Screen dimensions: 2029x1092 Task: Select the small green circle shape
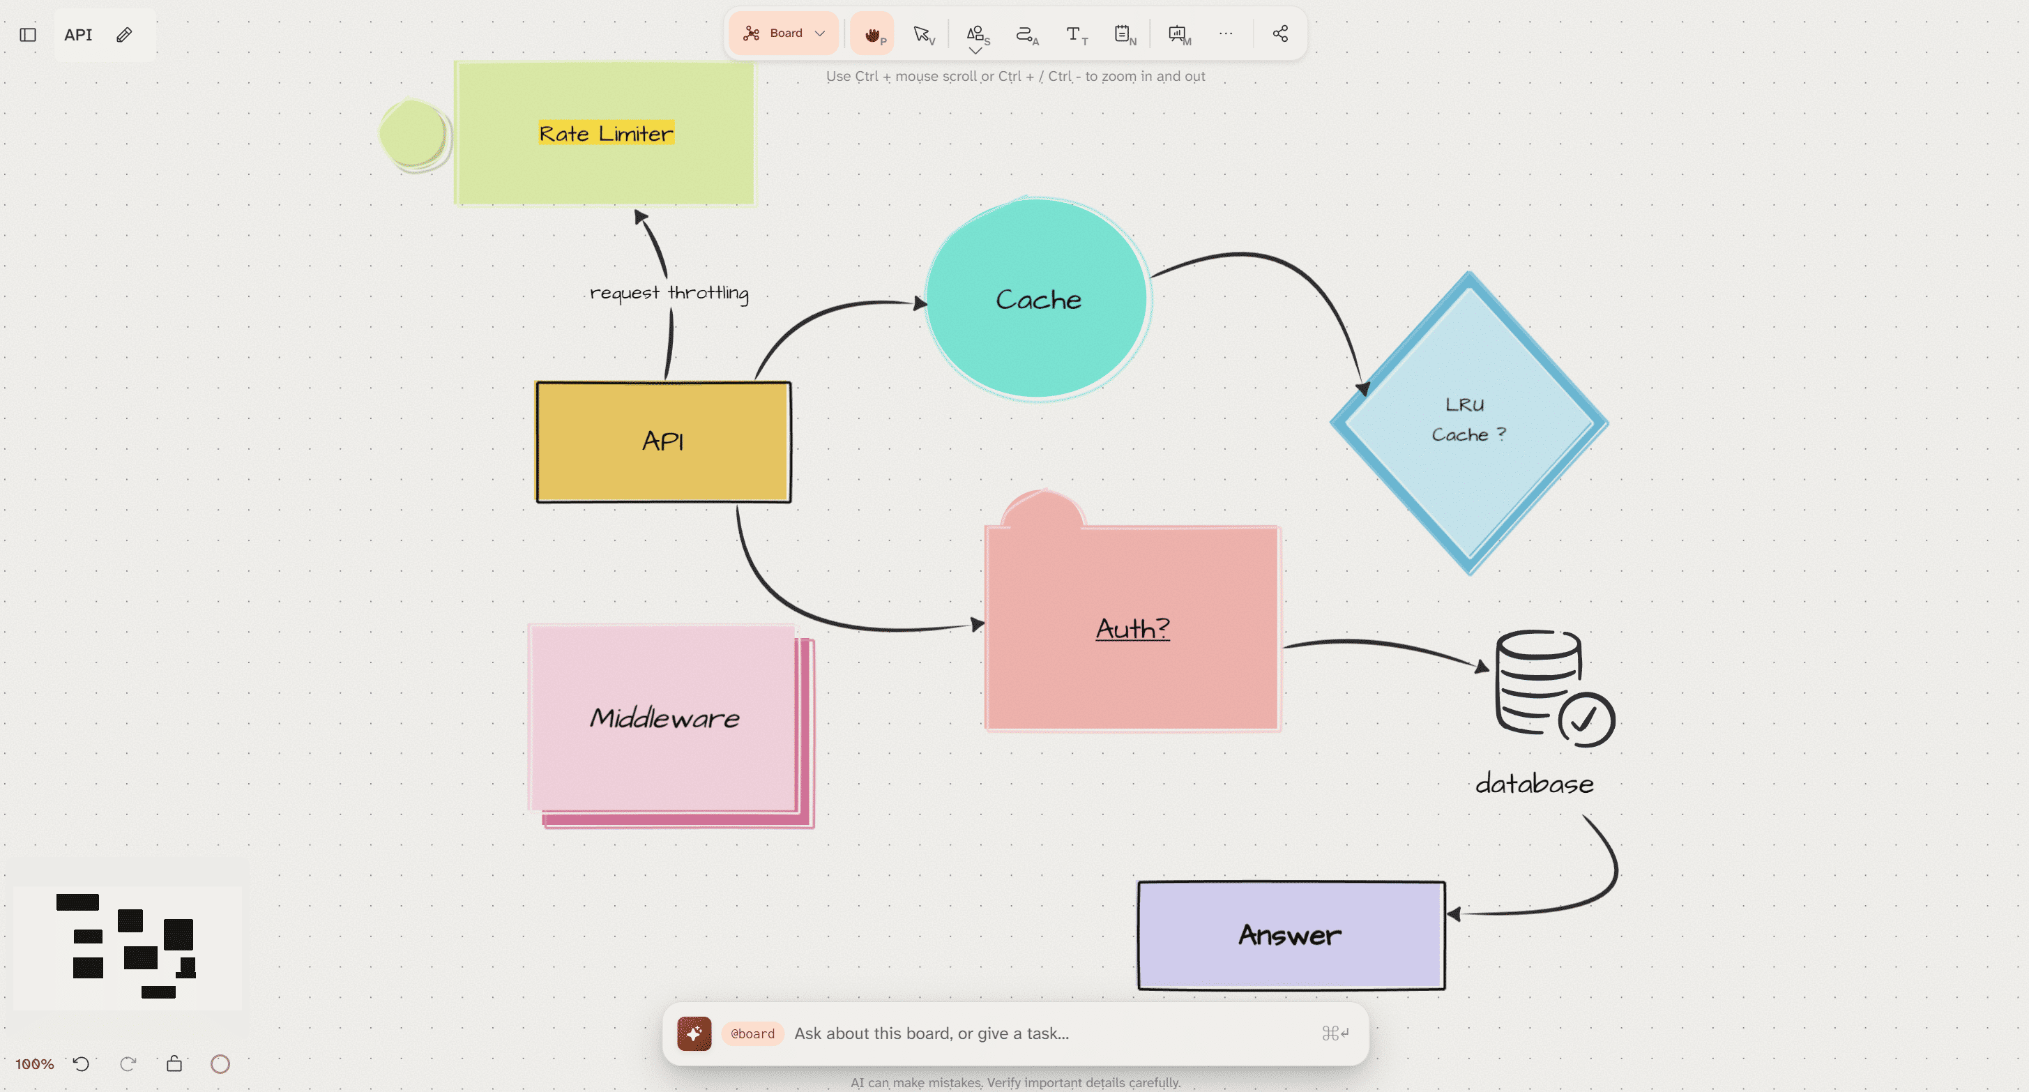[x=414, y=134]
